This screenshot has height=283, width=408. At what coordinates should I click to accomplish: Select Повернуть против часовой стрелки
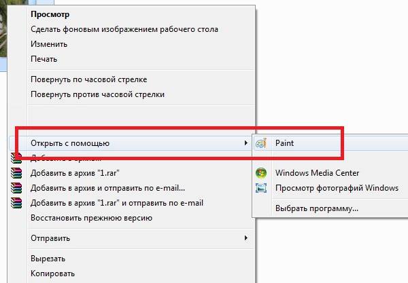[x=97, y=94]
